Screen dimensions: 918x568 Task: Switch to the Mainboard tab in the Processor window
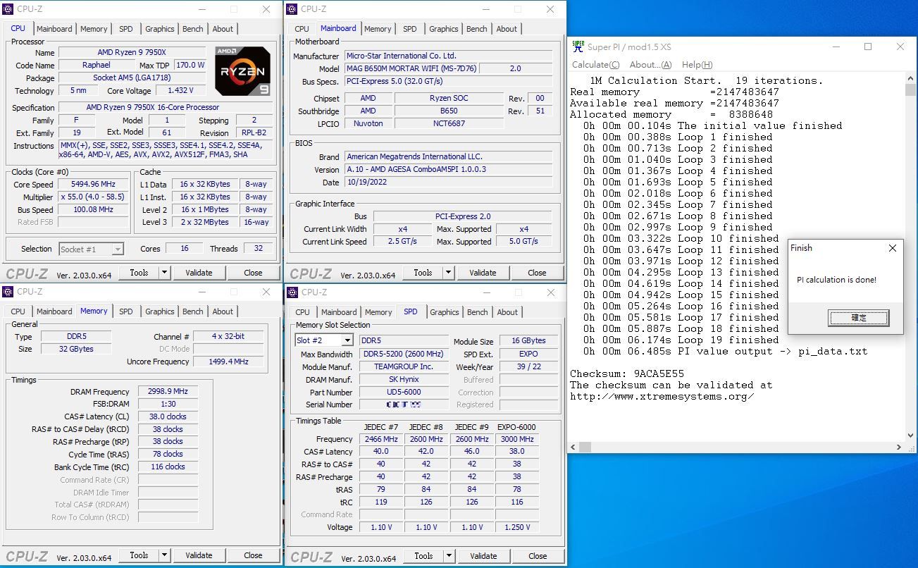click(54, 29)
